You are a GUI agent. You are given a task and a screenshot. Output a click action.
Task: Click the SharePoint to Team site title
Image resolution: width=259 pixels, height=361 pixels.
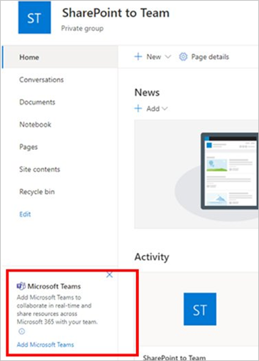pyautogui.click(x=116, y=13)
